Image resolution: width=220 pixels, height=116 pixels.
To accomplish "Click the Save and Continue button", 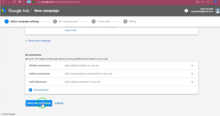I will pyautogui.click(x=39, y=103).
